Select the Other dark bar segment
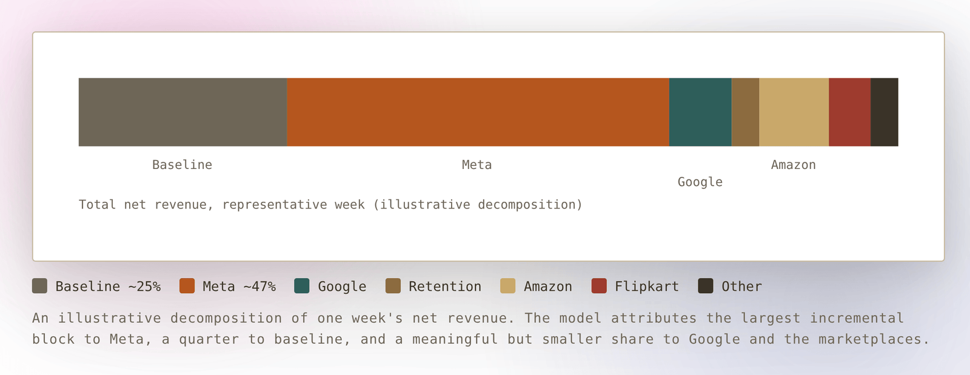 885,112
